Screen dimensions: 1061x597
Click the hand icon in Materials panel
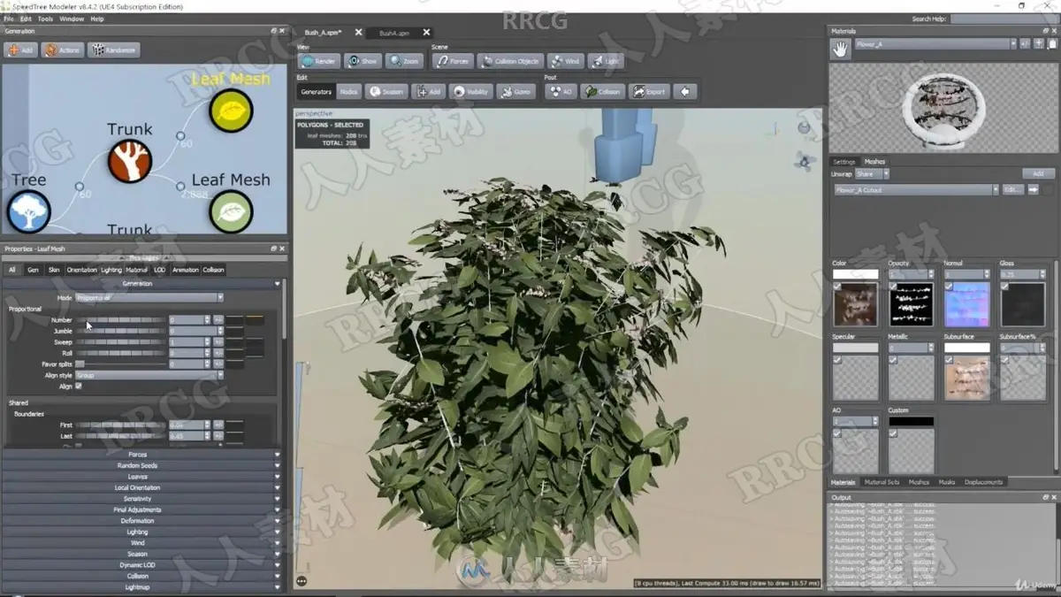tap(840, 50)
